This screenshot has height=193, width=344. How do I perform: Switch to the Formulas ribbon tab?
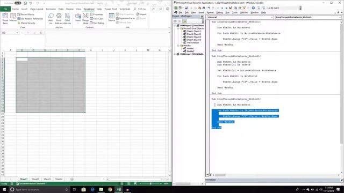pyautogui.click(x=51, y=9)
